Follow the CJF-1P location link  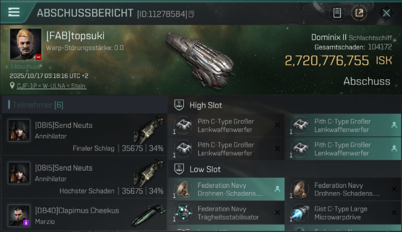coord(51,86)
